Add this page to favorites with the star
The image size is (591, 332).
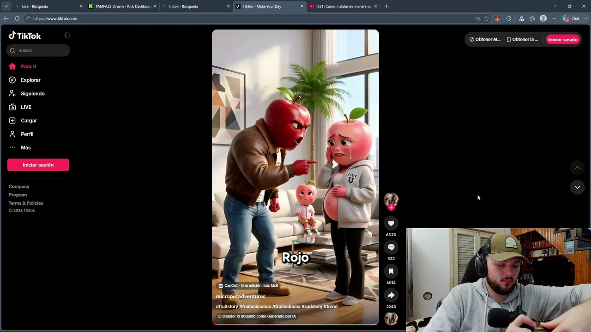click(486, 18)
